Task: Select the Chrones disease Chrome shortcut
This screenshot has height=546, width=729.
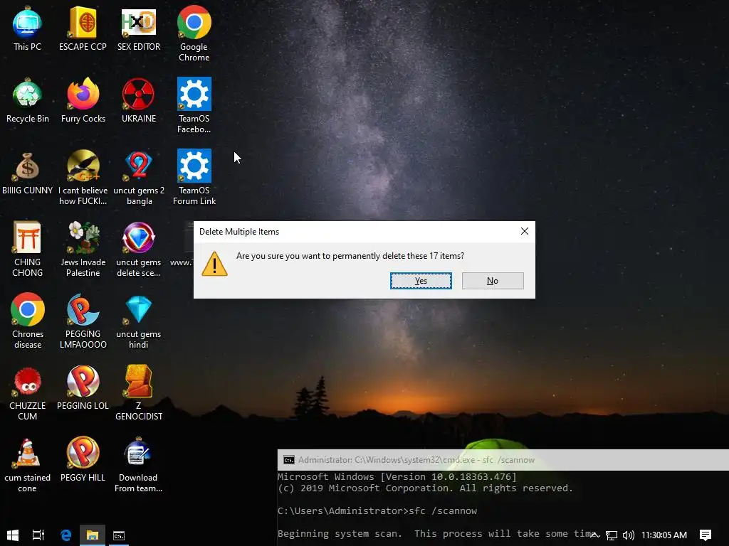Action: coord(28,321)
